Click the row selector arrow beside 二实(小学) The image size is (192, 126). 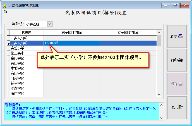click(9, 43)
